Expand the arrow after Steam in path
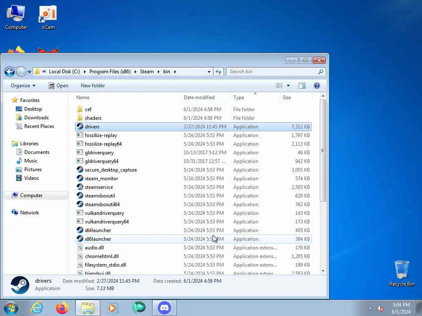Viewport: 422px width, 316px height. (x=158, y=72)
